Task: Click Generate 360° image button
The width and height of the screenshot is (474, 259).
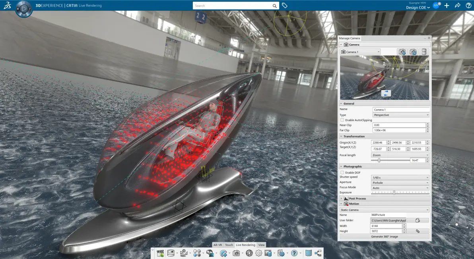Action: coord(385,237)
